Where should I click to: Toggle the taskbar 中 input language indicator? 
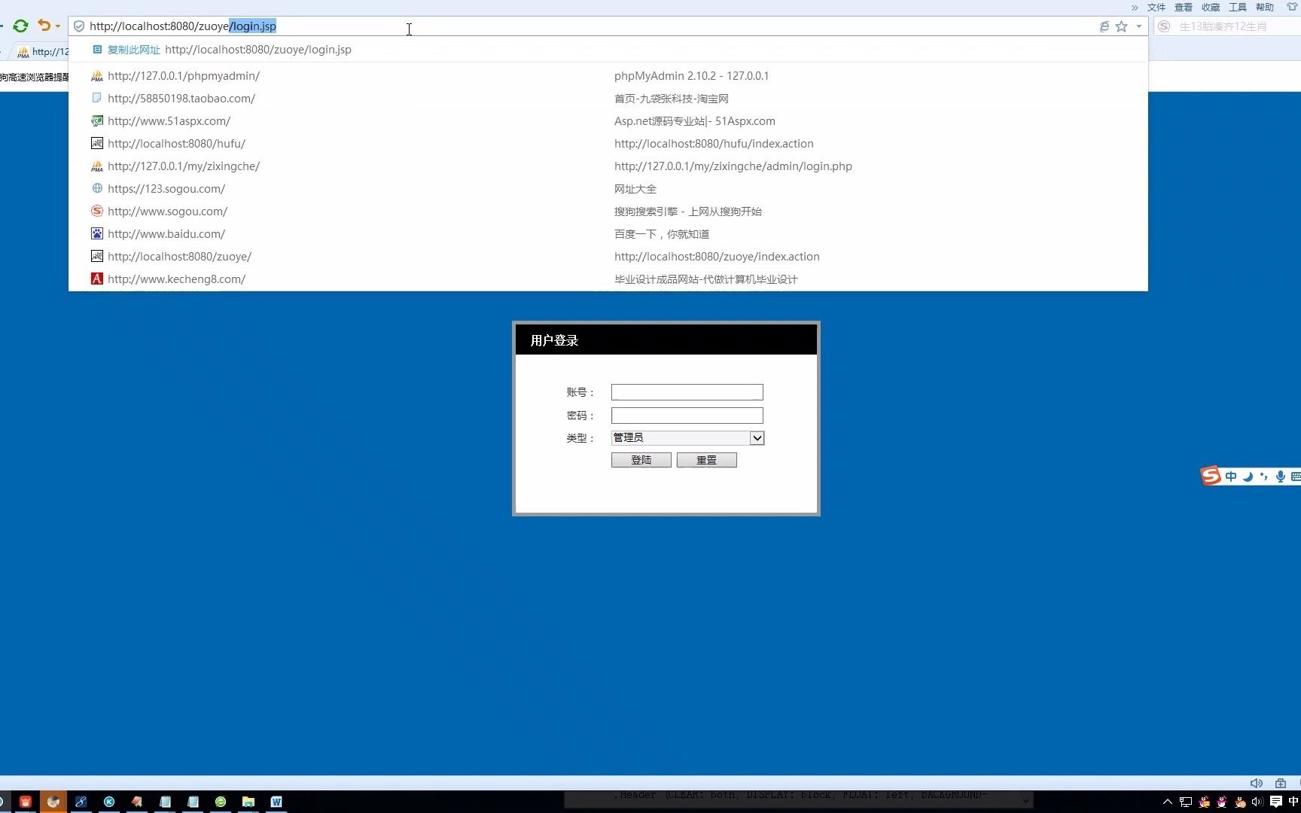1293,802
